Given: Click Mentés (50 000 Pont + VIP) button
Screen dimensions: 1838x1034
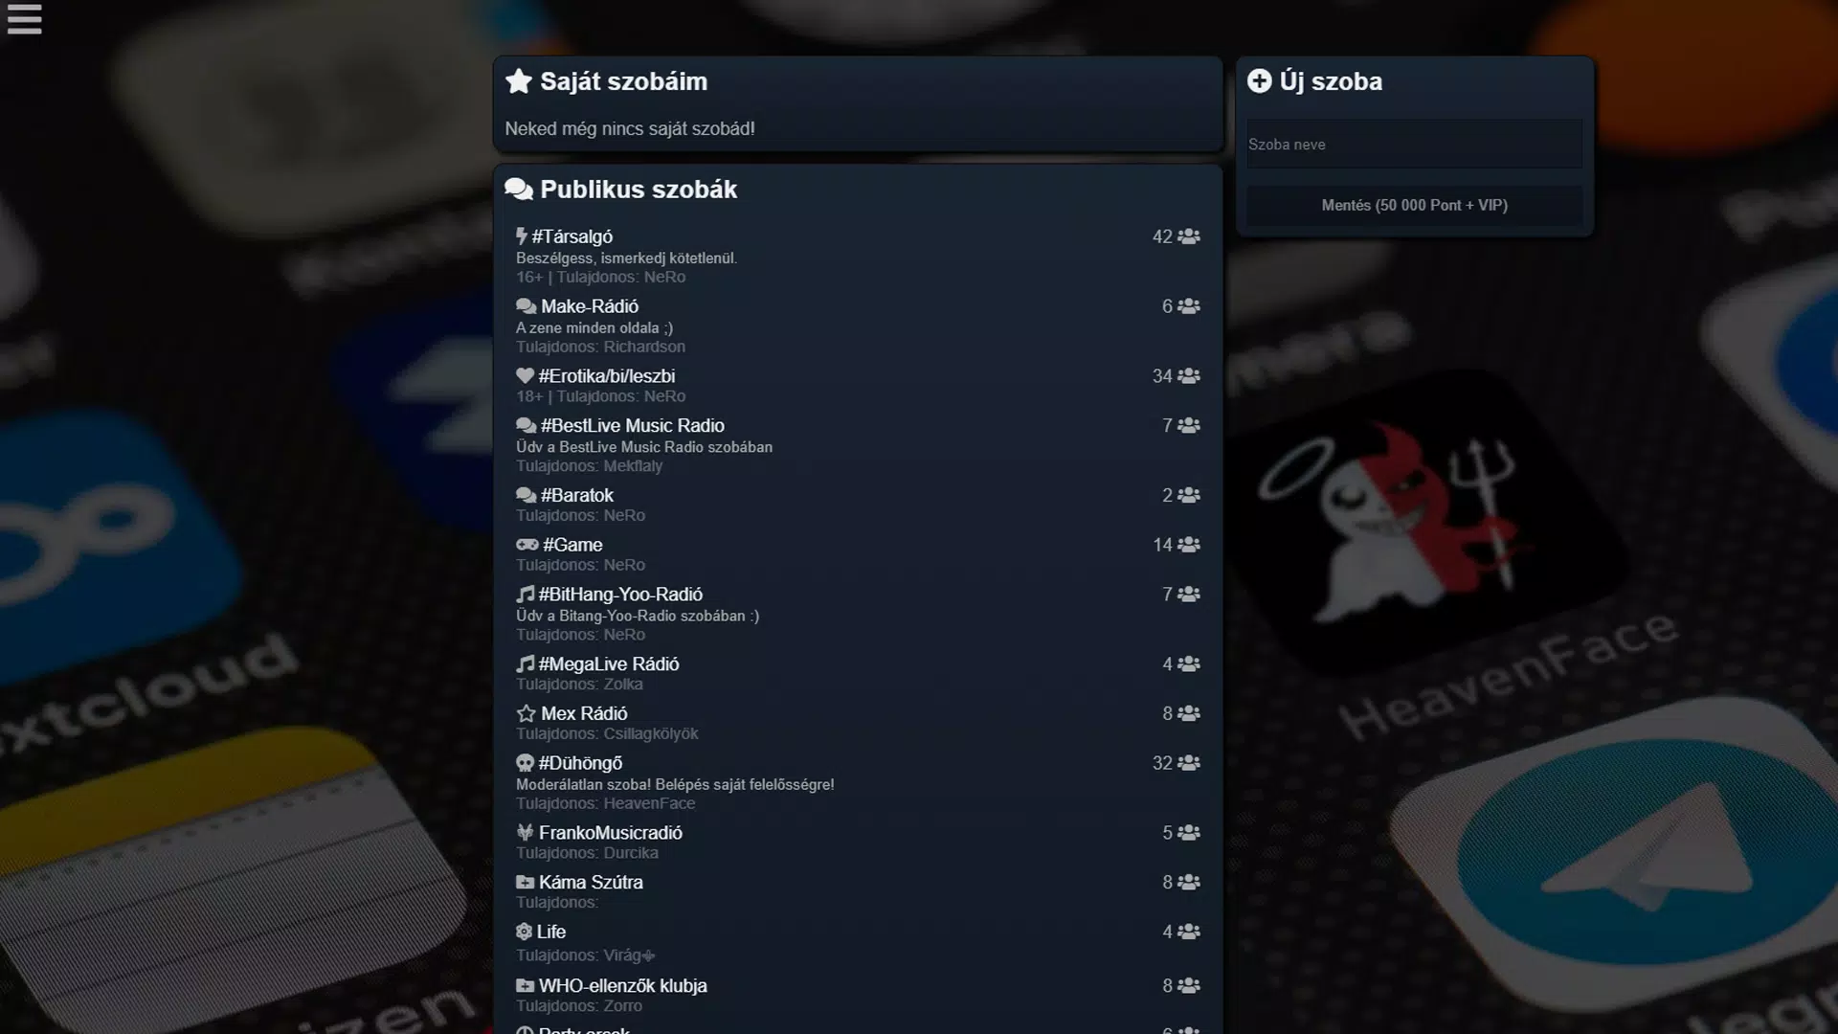Looking at the screenshot, I should coord(1414,205).
